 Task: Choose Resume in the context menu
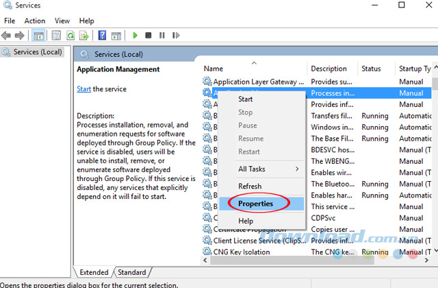261,139
